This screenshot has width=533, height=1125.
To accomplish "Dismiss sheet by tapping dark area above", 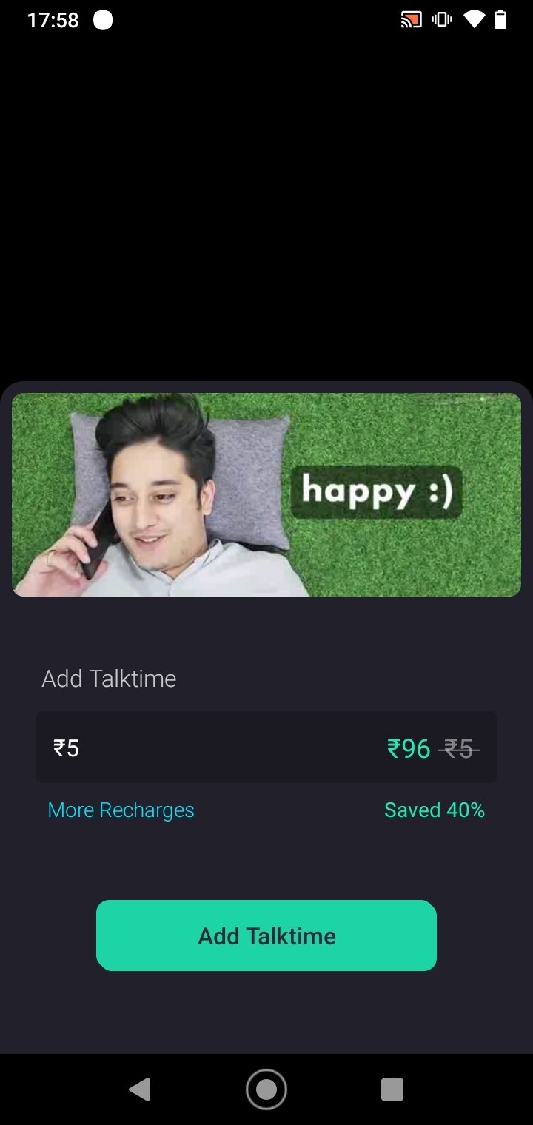I will click(266, 207).
